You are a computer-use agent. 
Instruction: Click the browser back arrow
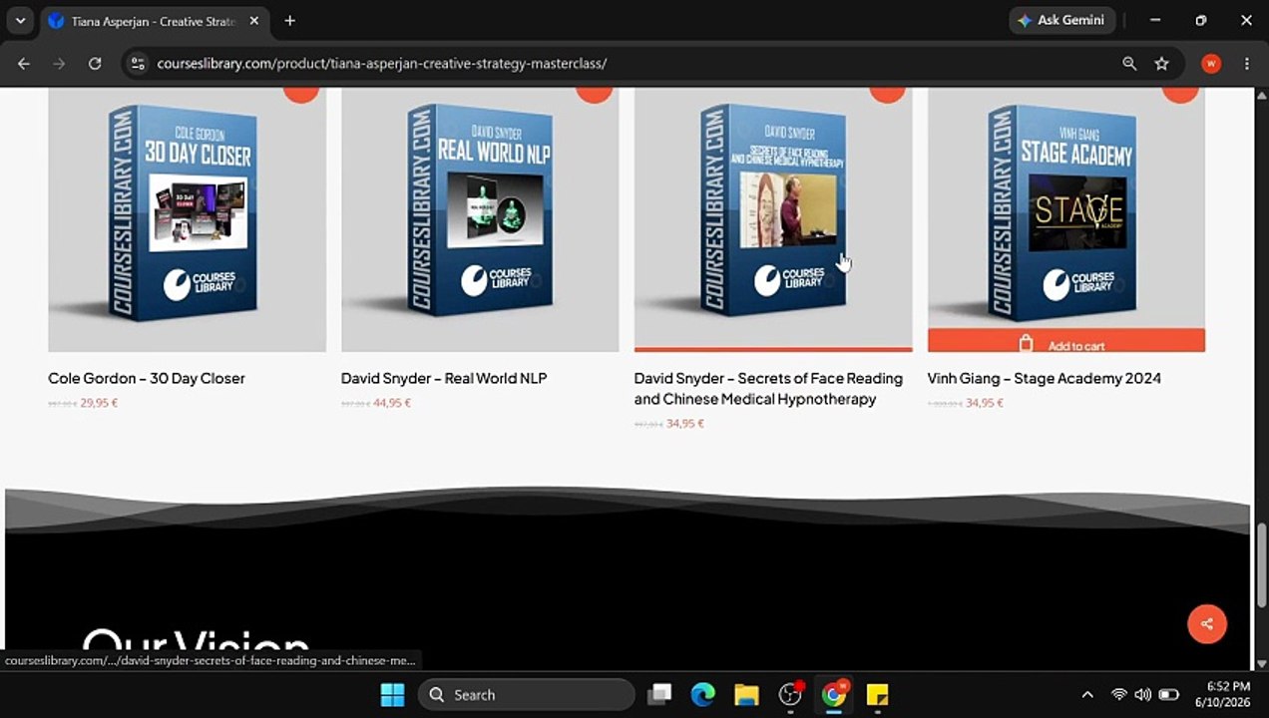(24, 63)
